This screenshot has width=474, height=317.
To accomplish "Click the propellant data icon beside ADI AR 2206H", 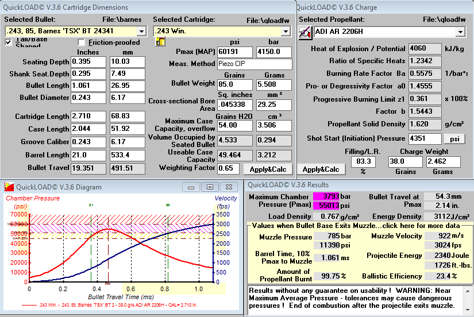I will pyautogui.click(x=305, y=32).
